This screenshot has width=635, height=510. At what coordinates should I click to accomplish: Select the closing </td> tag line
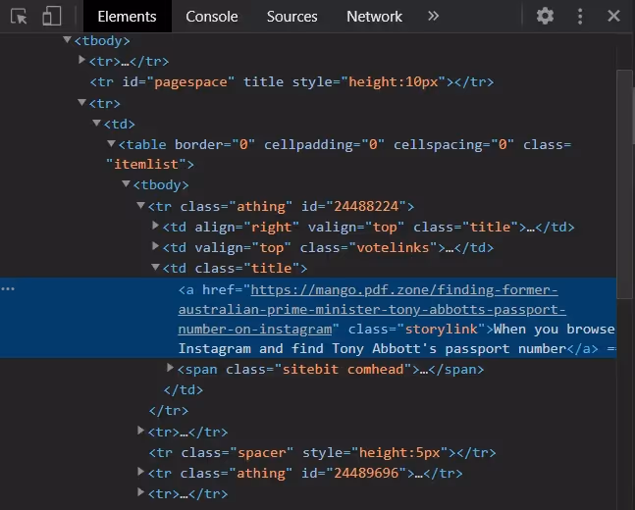(x=184, y=389)
